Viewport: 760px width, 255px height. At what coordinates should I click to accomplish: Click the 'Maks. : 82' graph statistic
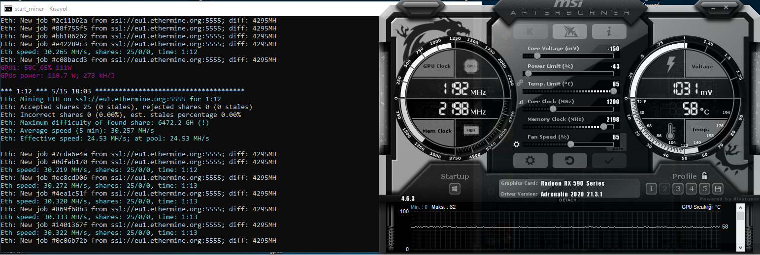tap(443, 207)
